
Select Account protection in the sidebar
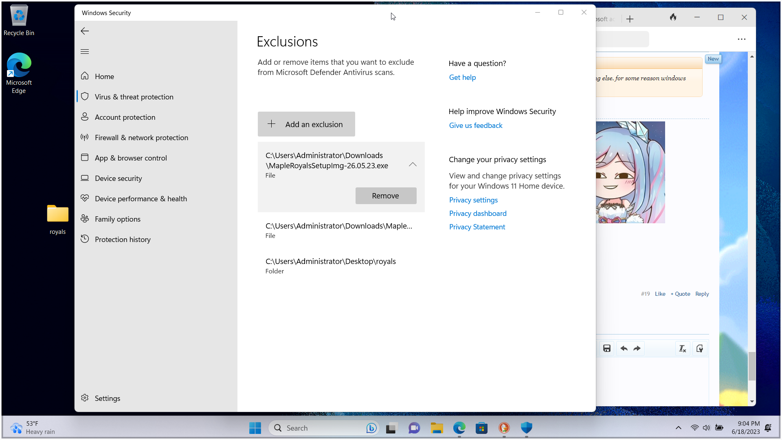pyautogui.click(x=125, y=117)
